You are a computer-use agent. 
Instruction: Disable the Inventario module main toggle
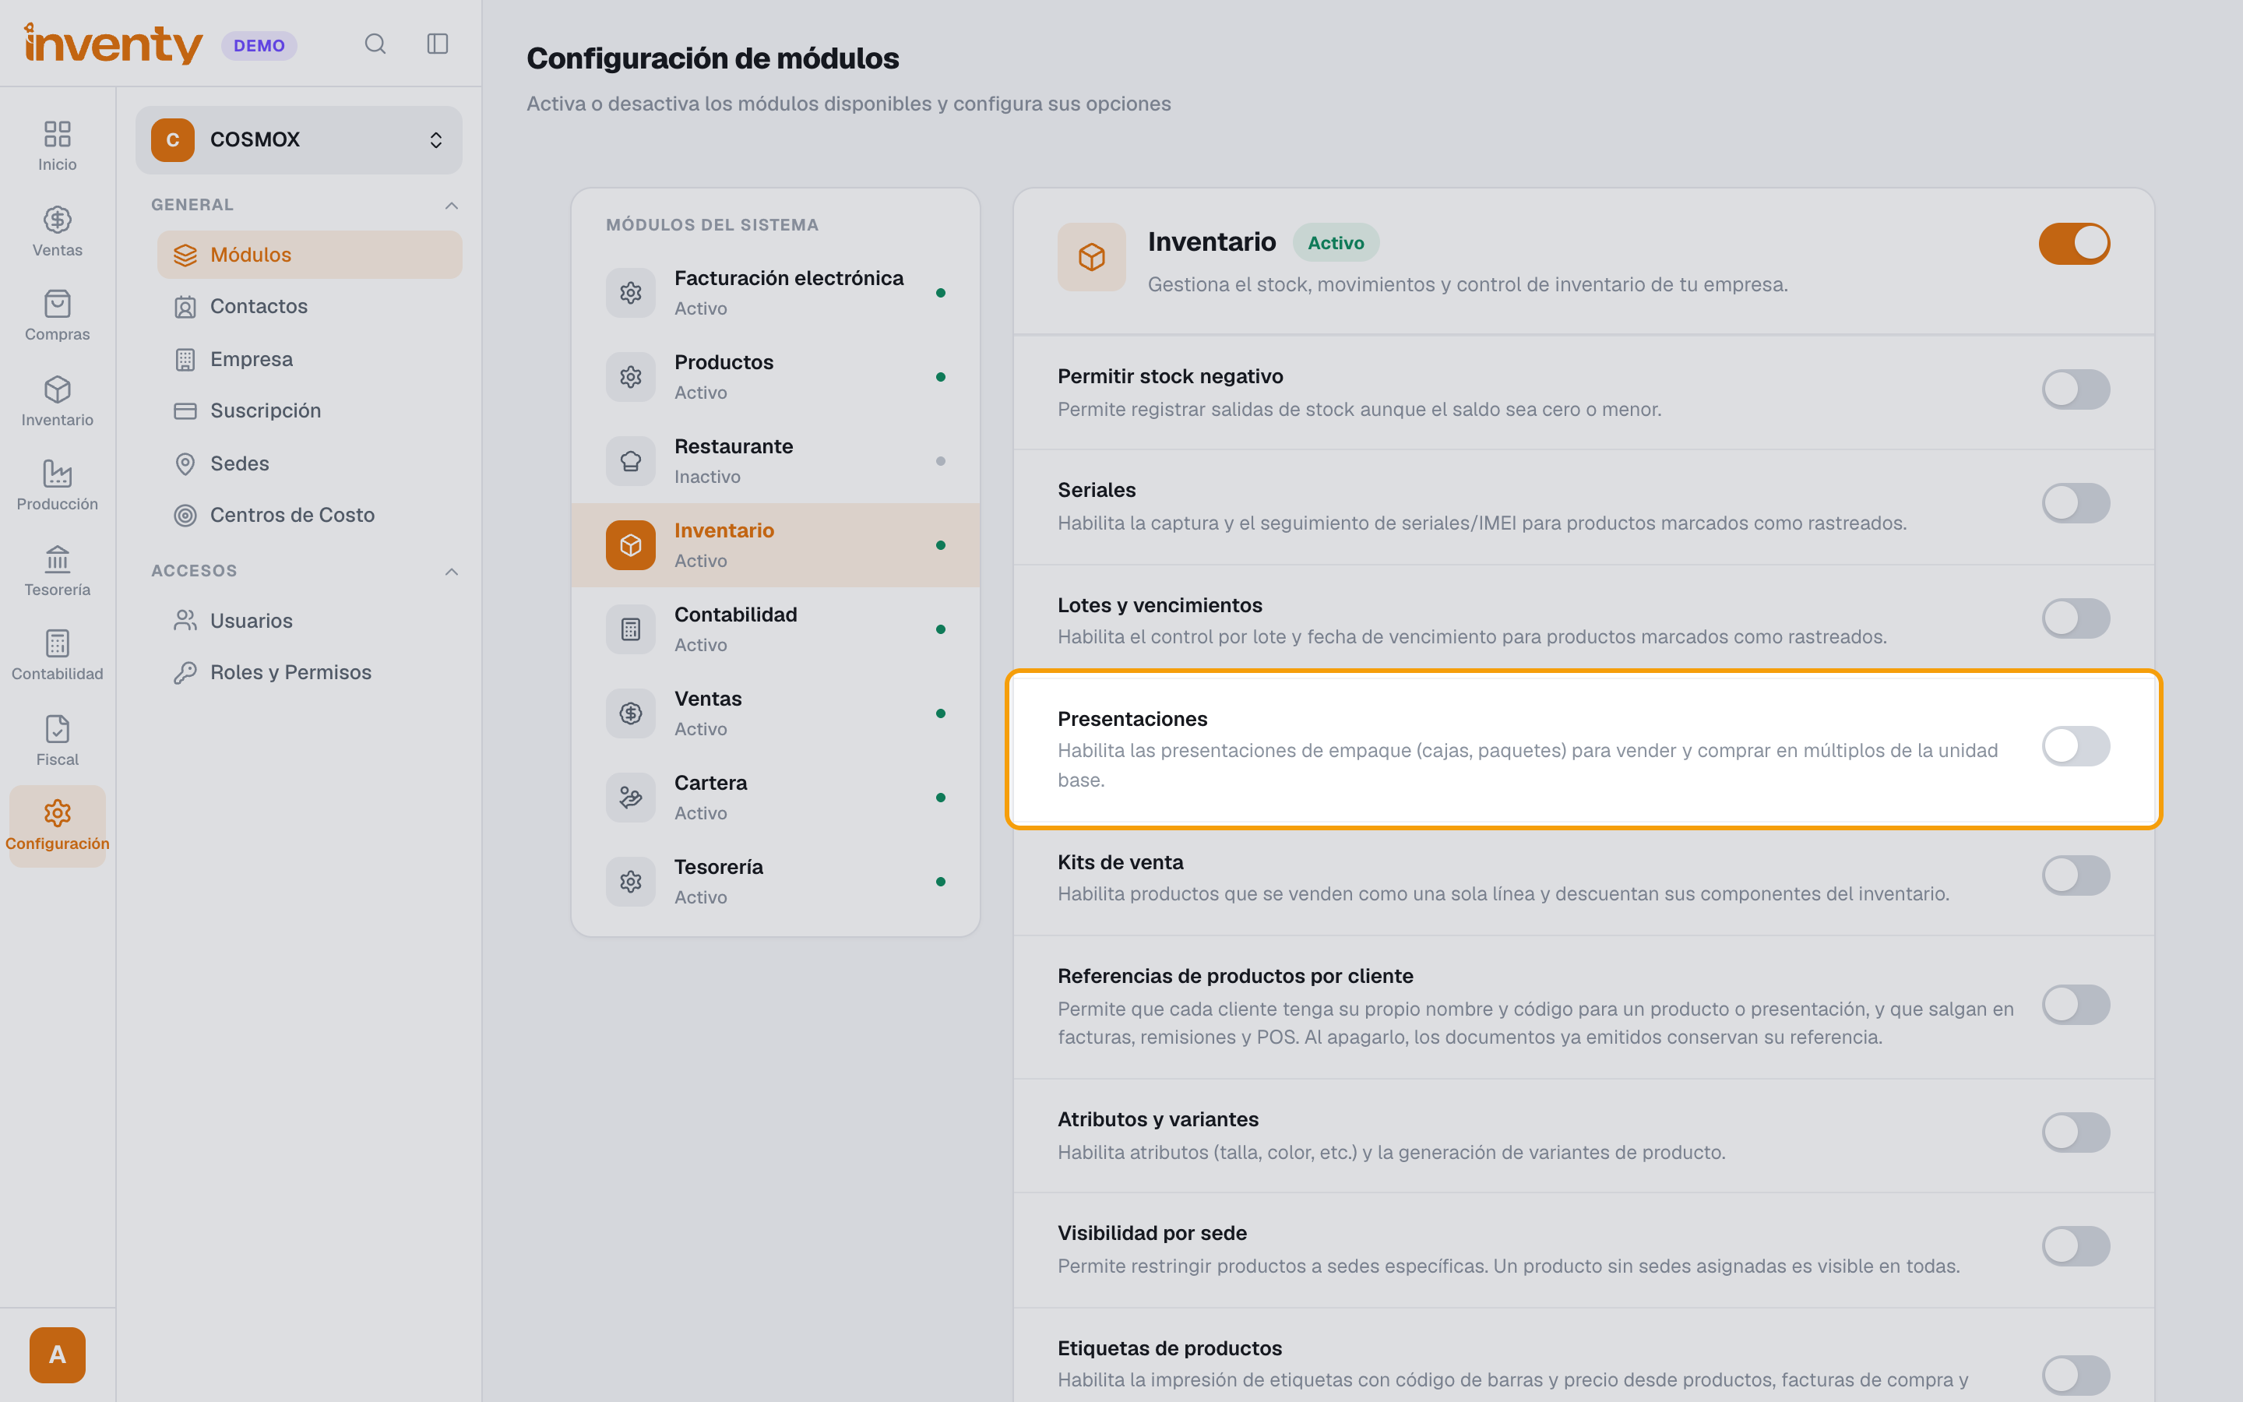2074,244
